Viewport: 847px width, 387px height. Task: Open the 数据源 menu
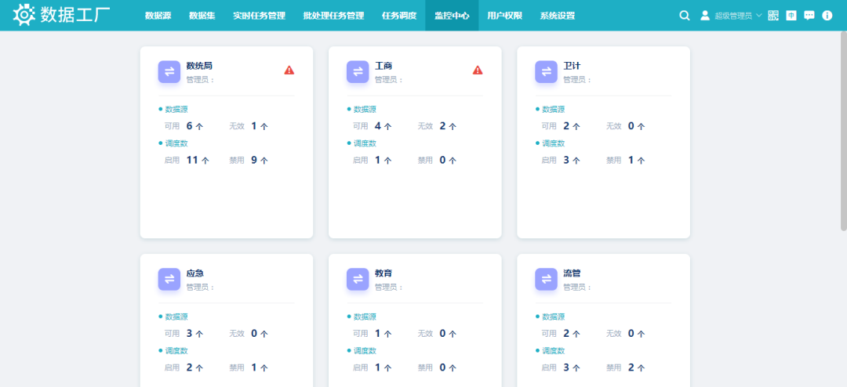coord(158,16)
